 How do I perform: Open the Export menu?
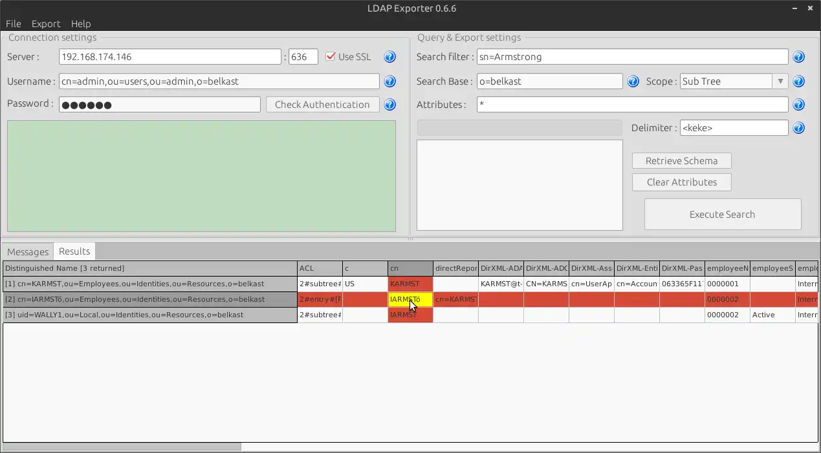(46, 24)
